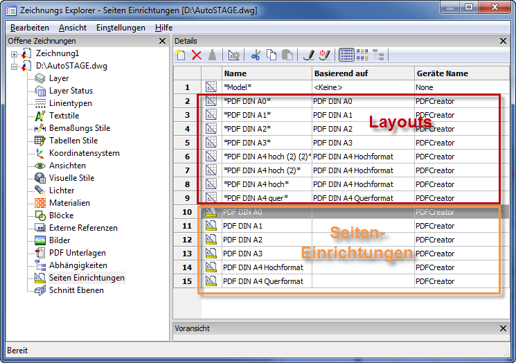Click the scissors Cut icon
The width and height of the screenshot is (516, 363).
click(x=256, y=55)
